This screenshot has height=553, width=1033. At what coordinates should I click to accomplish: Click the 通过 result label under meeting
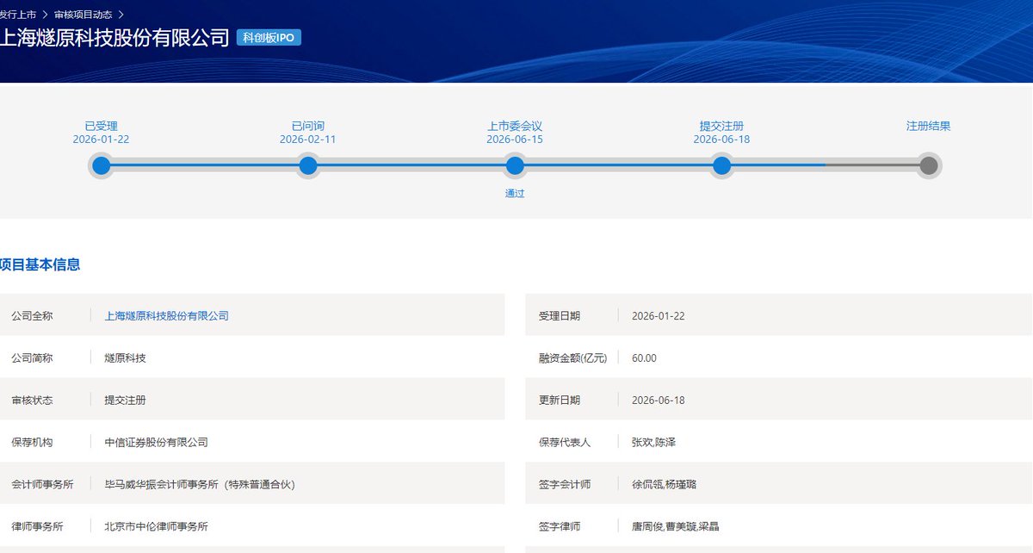[x=515, y=194]
